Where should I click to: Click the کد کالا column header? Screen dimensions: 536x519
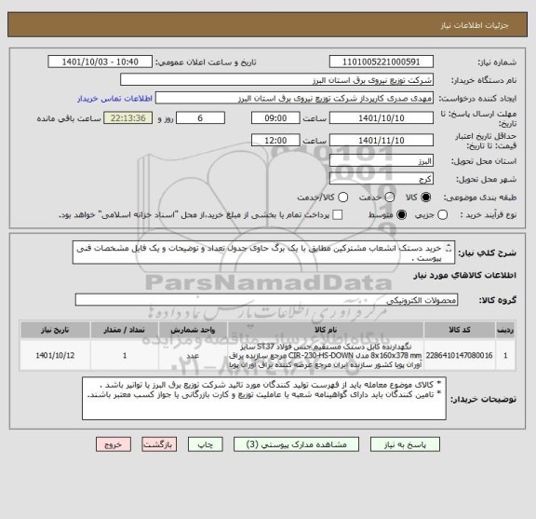tap(460, 330)
